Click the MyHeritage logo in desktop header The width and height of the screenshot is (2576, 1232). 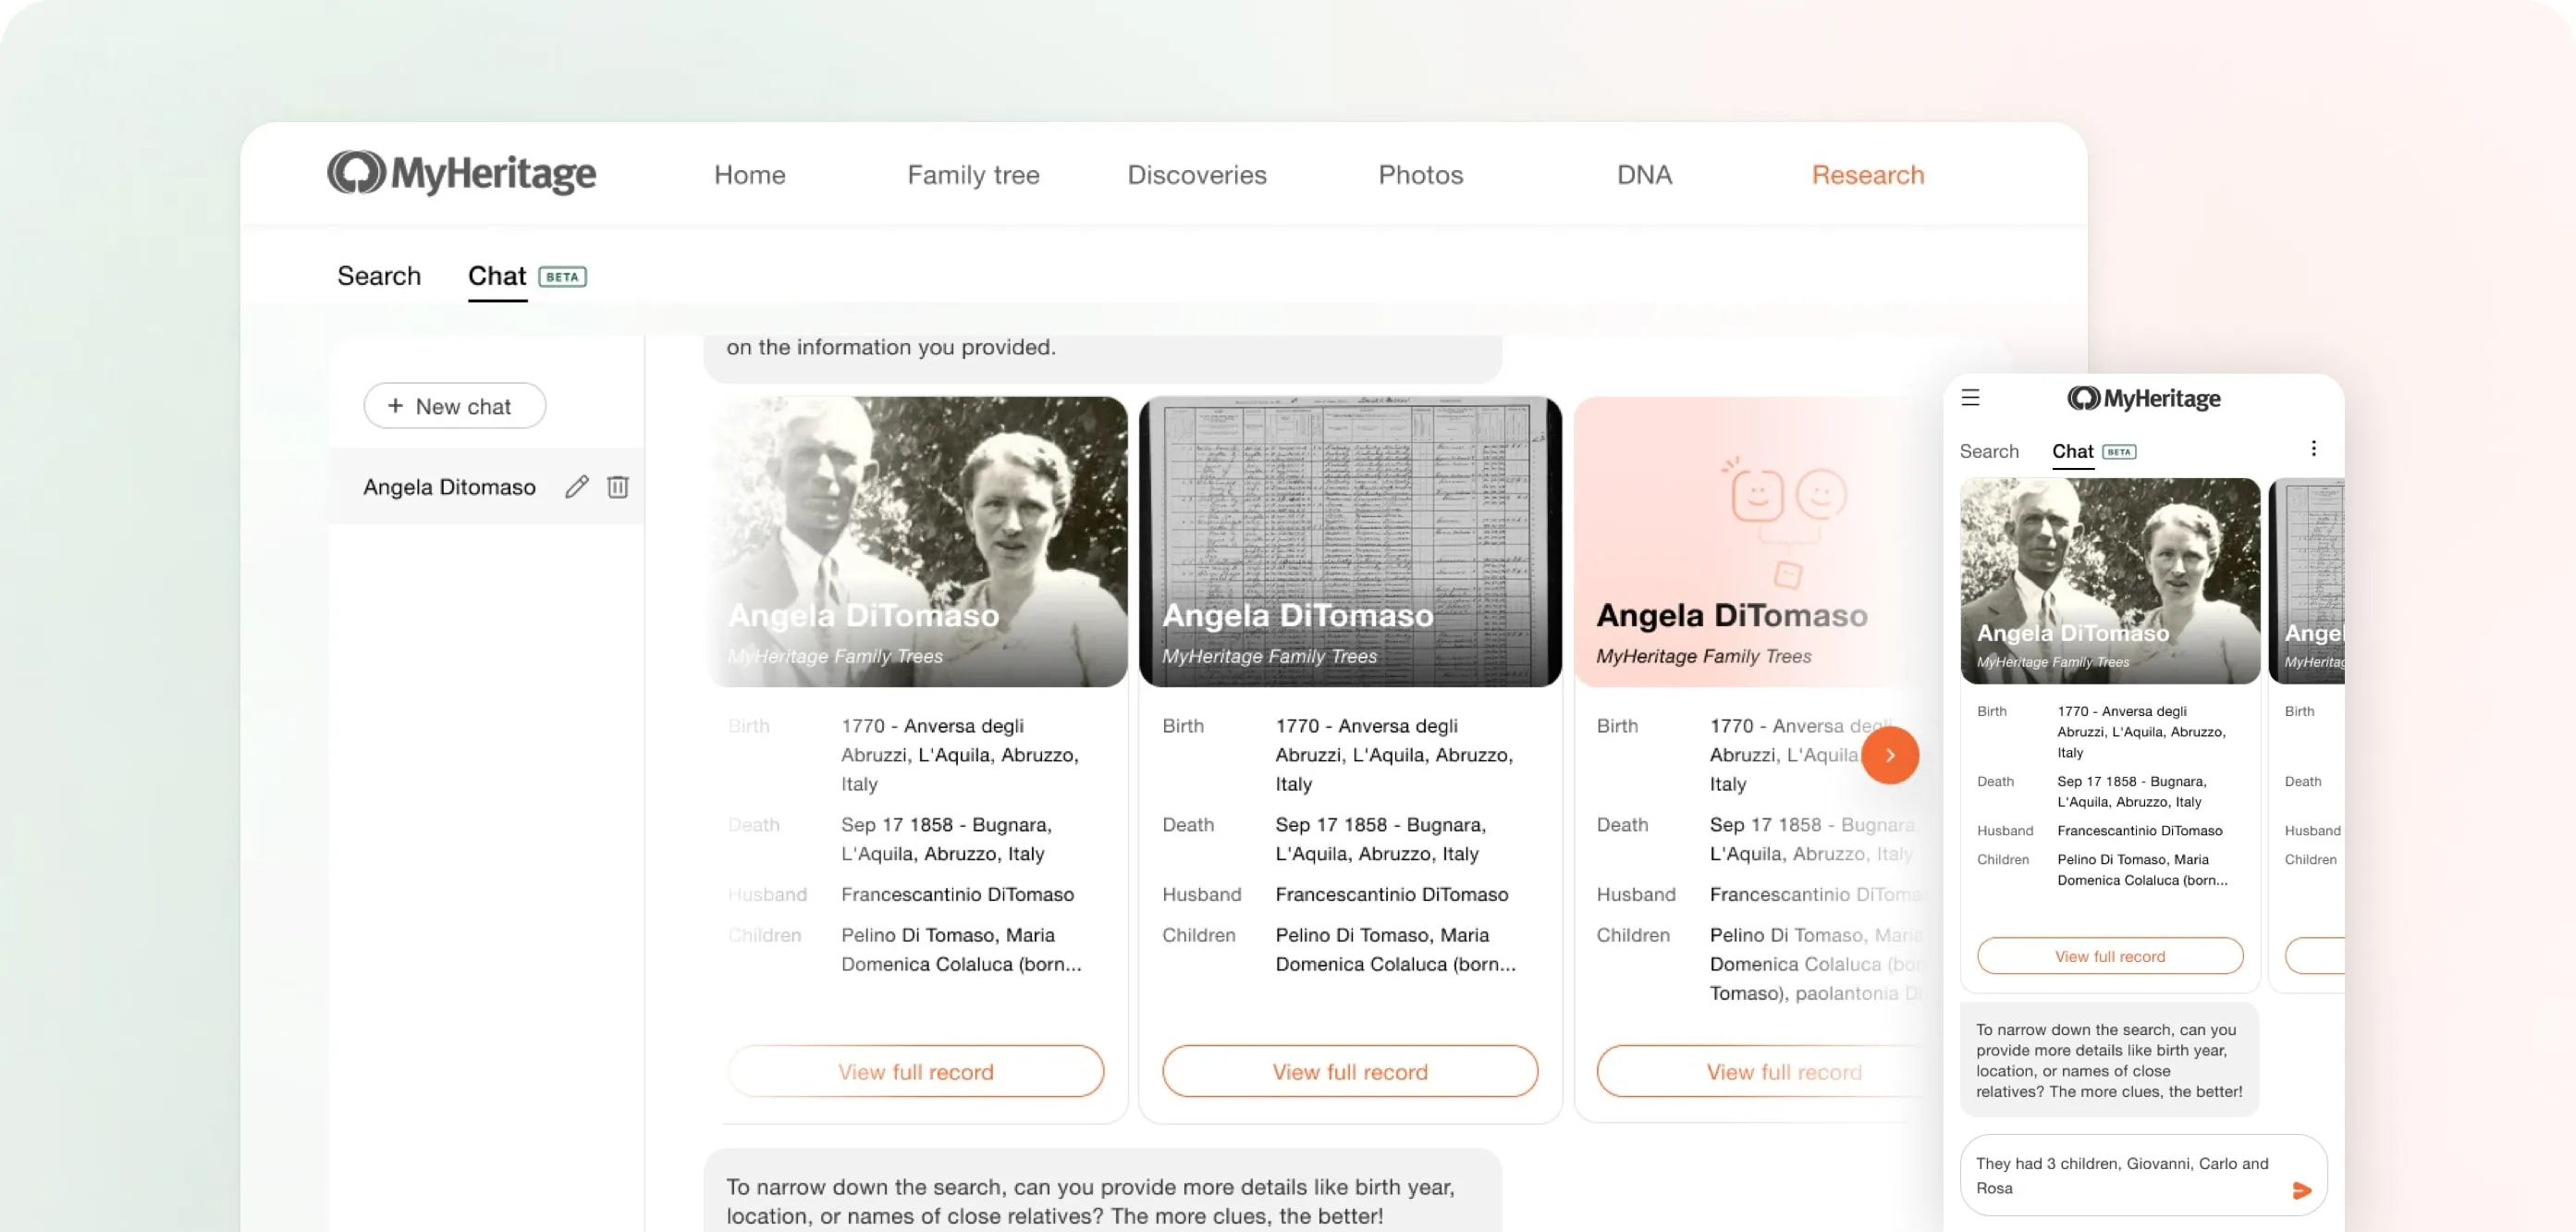(461, 173)
